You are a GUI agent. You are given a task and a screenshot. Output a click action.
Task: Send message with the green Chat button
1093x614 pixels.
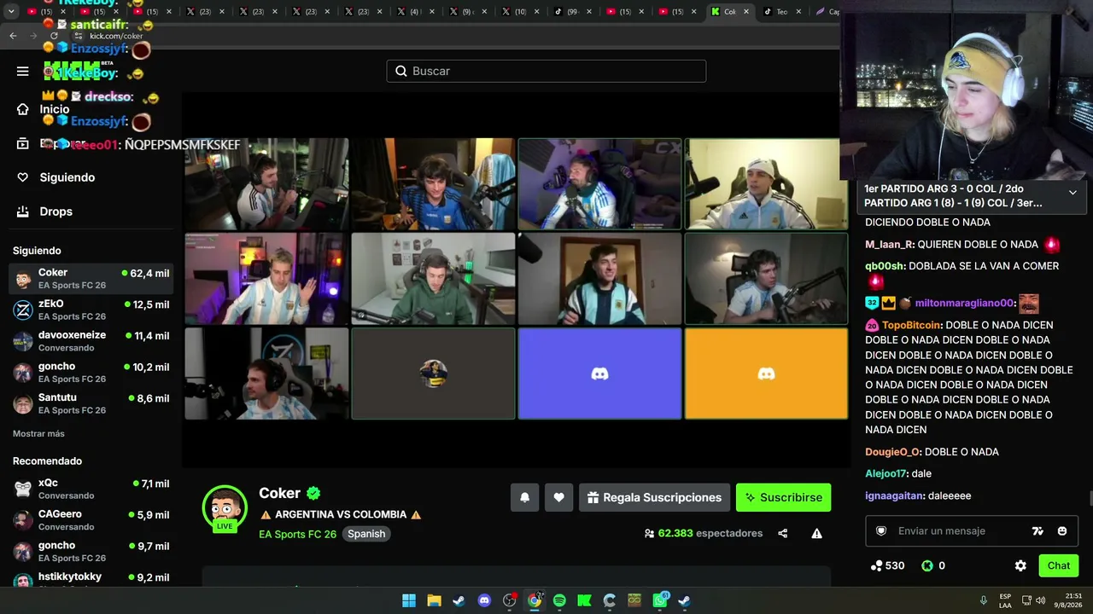(1058, 565)
